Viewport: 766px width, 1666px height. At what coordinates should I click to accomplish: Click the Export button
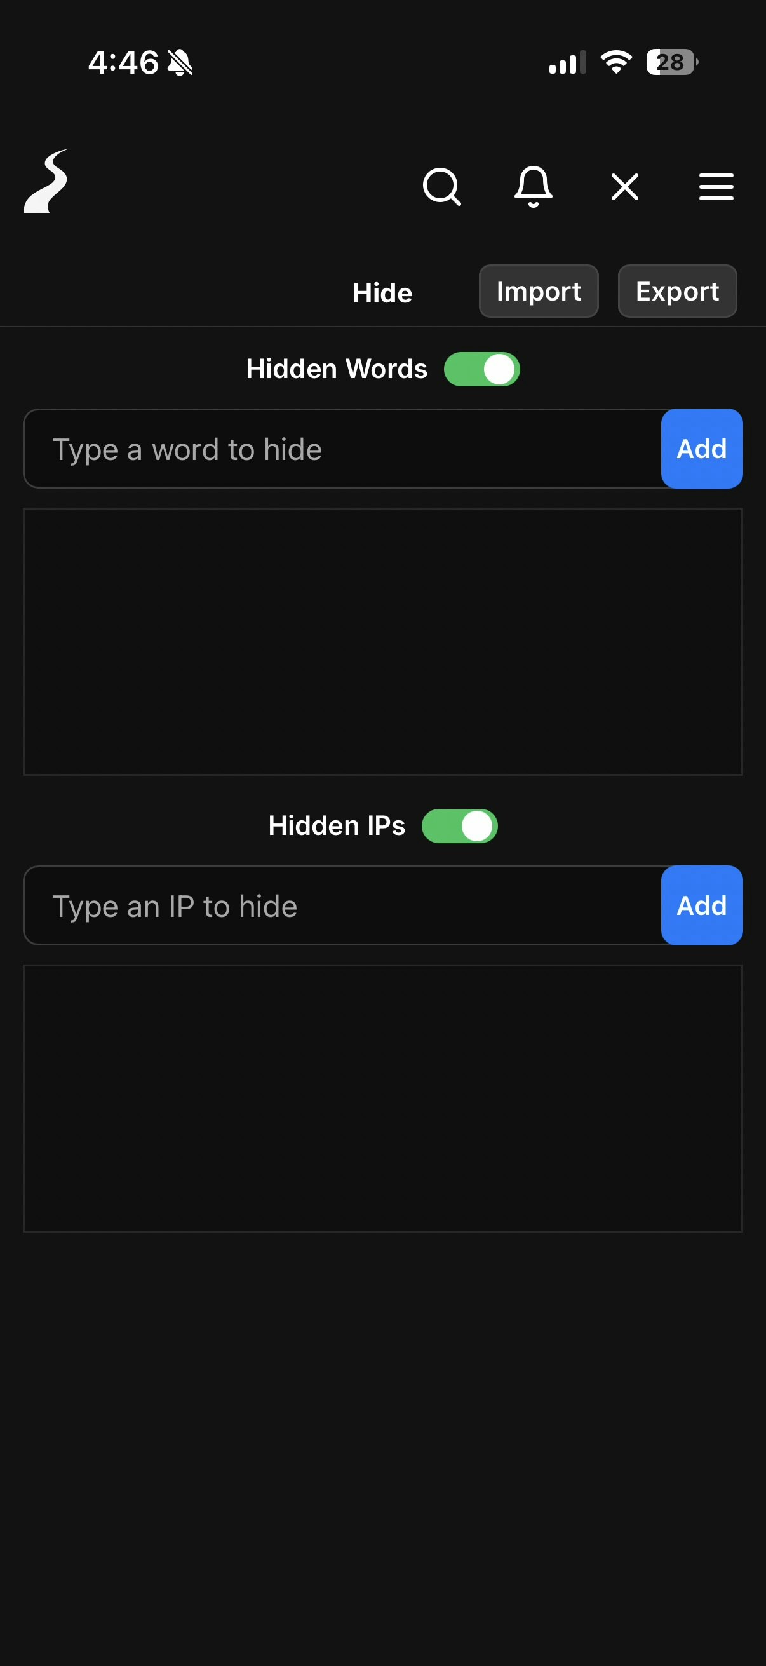click(677, 291)
